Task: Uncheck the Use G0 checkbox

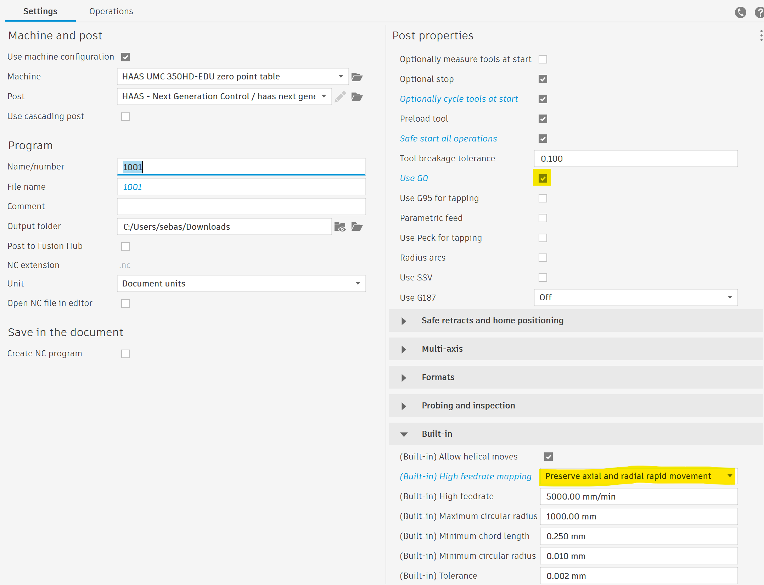Action: (x=543, y=178)
